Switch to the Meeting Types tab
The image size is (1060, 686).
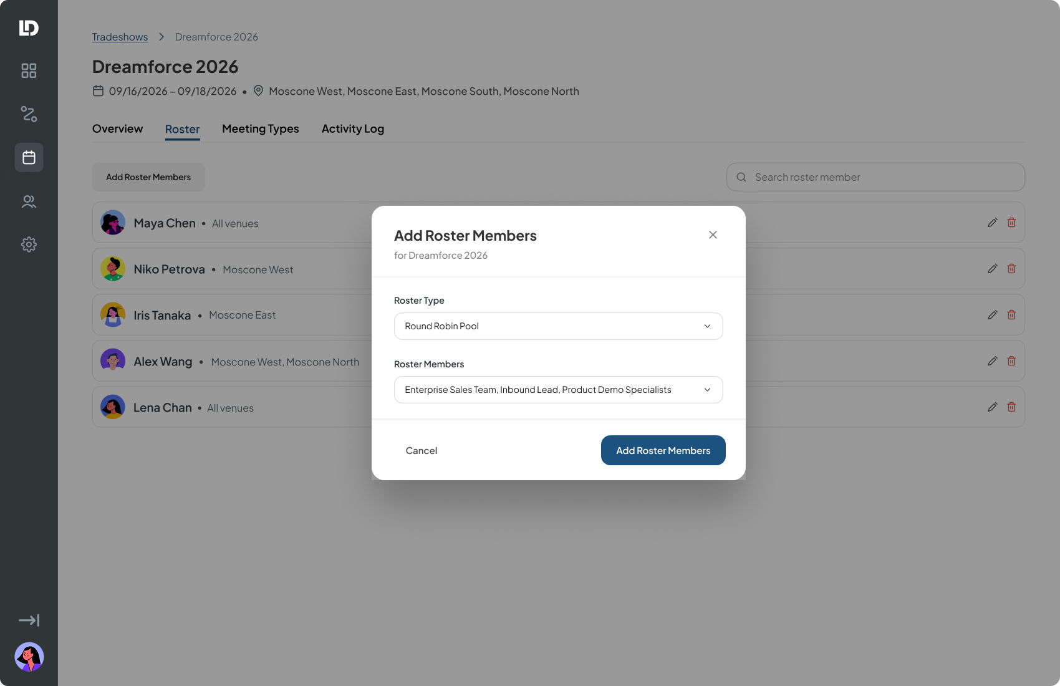261,129
